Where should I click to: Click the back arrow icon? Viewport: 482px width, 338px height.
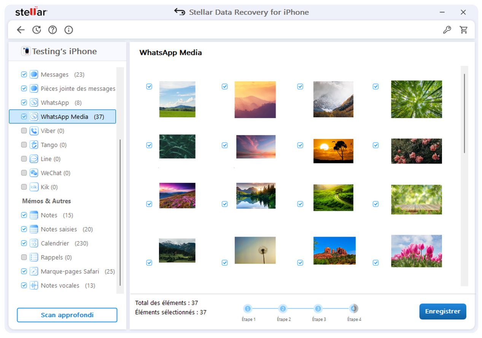coord(21,30)
